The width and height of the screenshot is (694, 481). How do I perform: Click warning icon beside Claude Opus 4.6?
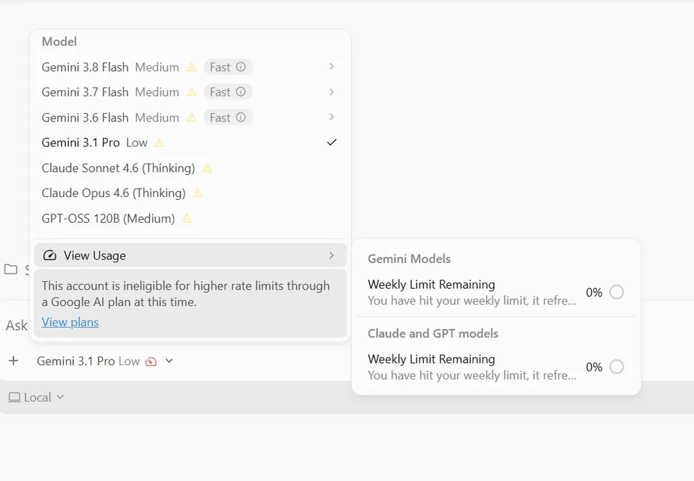click(198, 193)
